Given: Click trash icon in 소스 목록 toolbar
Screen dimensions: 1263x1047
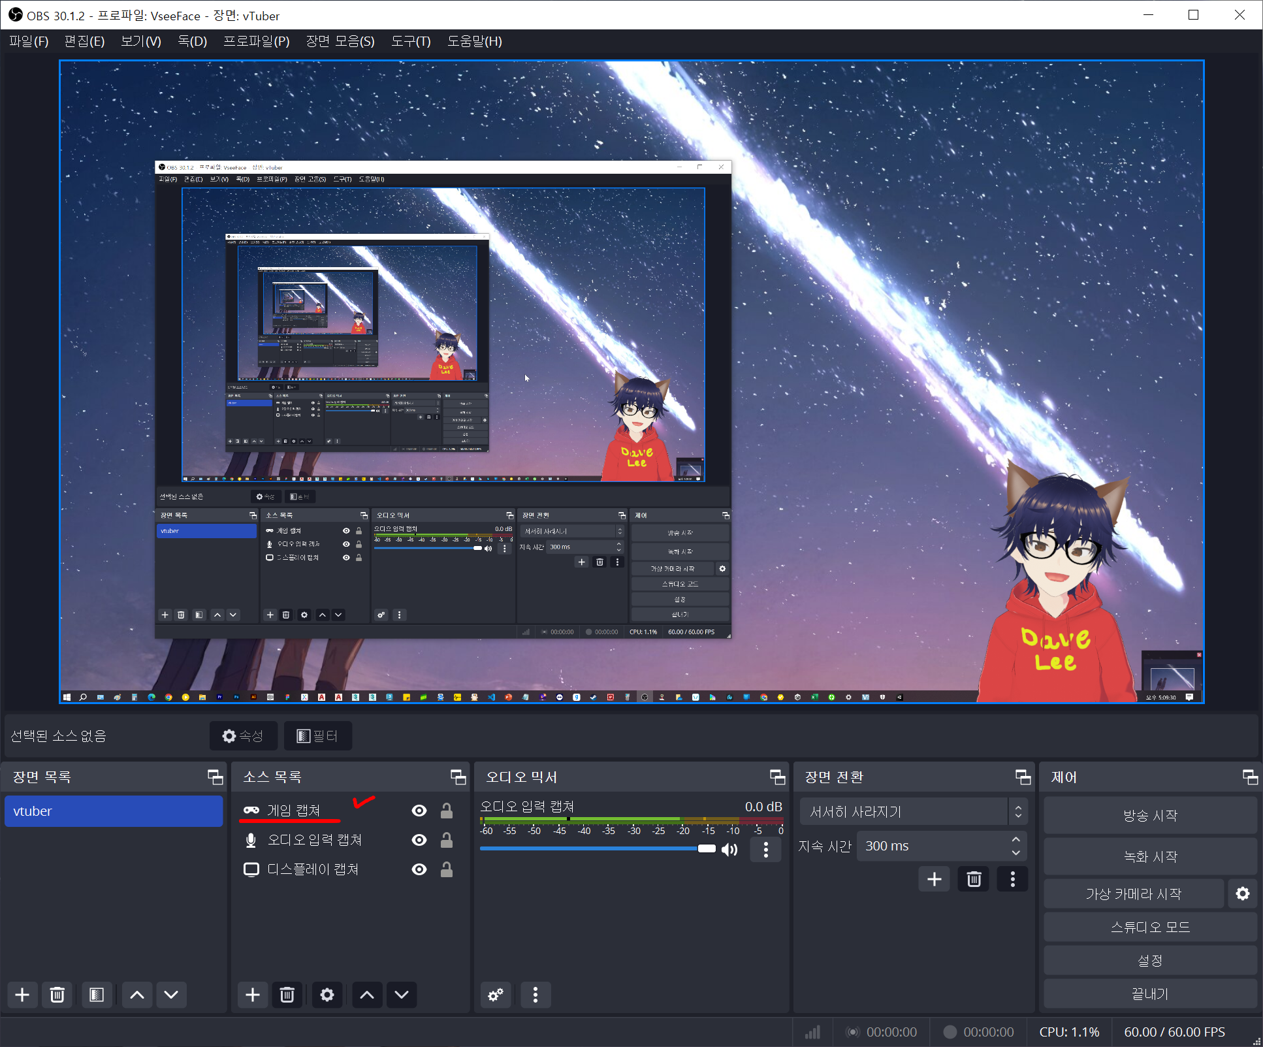Looking at the screenshot, I should coord(287,995).
